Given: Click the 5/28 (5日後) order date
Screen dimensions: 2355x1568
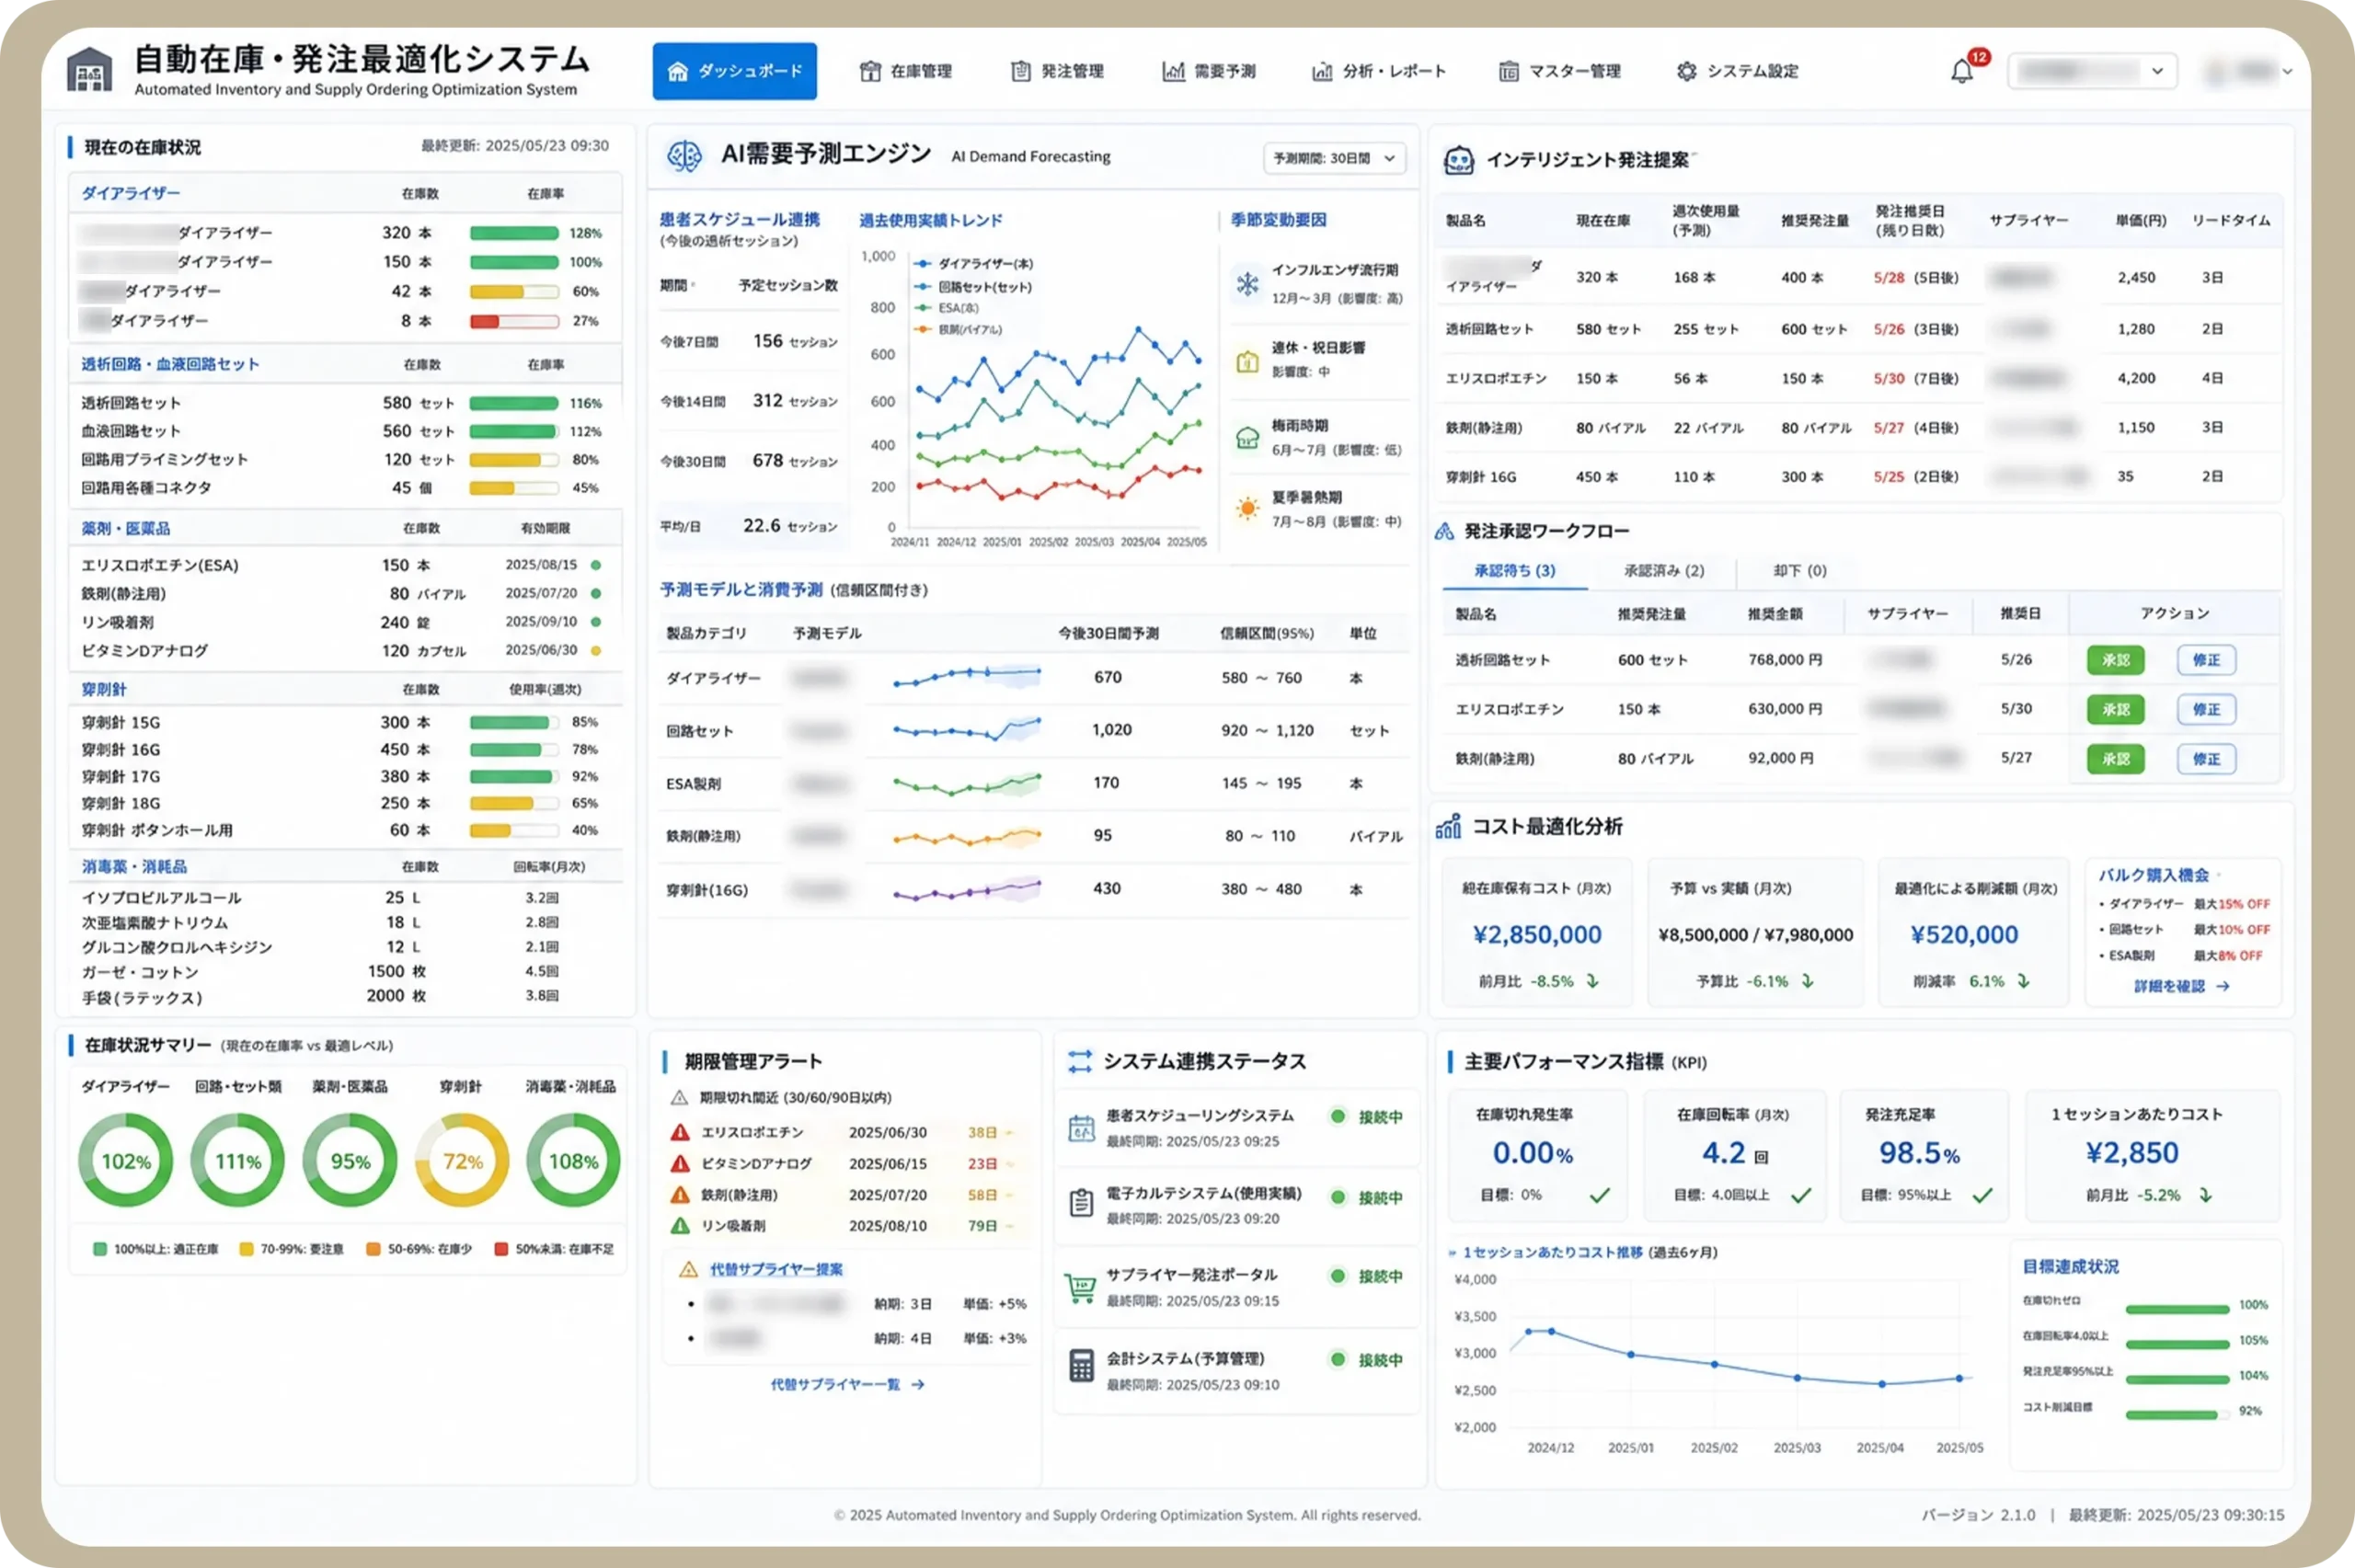Looking at the screenshot, I should coord(1915,278).
